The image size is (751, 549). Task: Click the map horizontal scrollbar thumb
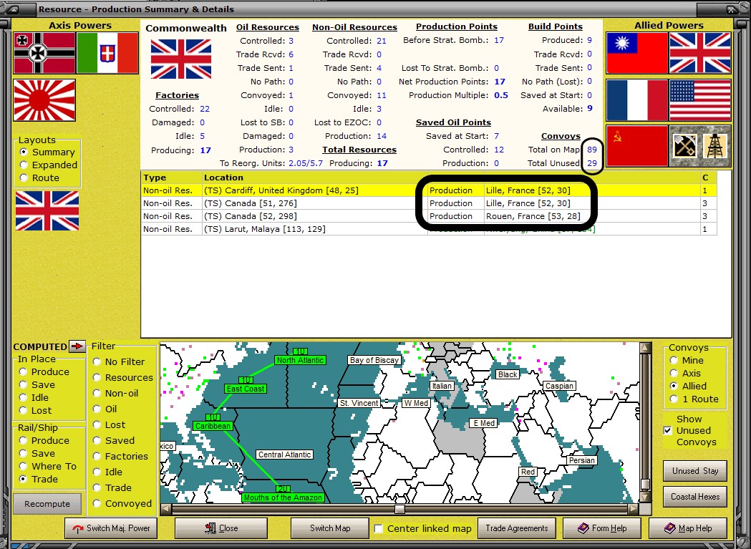click(x=399, y=509)
